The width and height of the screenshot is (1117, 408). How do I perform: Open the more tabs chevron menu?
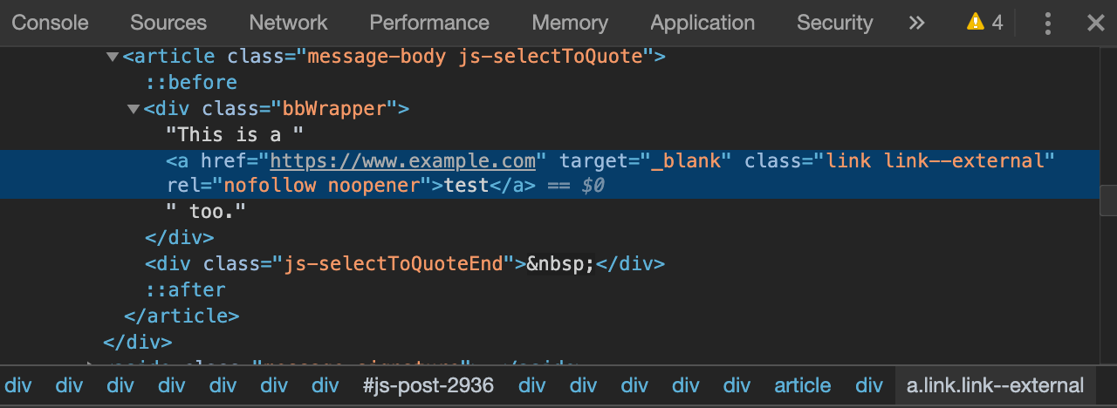pos(916,23)
